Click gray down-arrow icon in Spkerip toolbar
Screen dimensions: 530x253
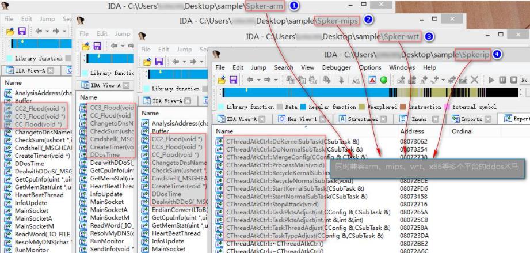pos(341,80)
